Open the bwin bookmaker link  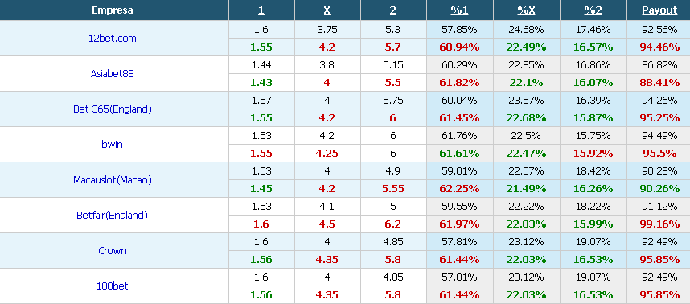pyautogui.click(x=113, y=144)
